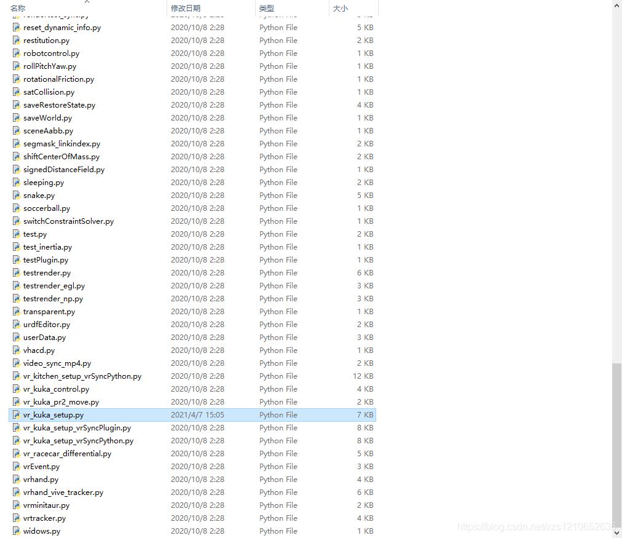This screenshot has height=538, width=622.
Task: Click the reset_dynamic_info.py file icon
Action: click(16, 28)
